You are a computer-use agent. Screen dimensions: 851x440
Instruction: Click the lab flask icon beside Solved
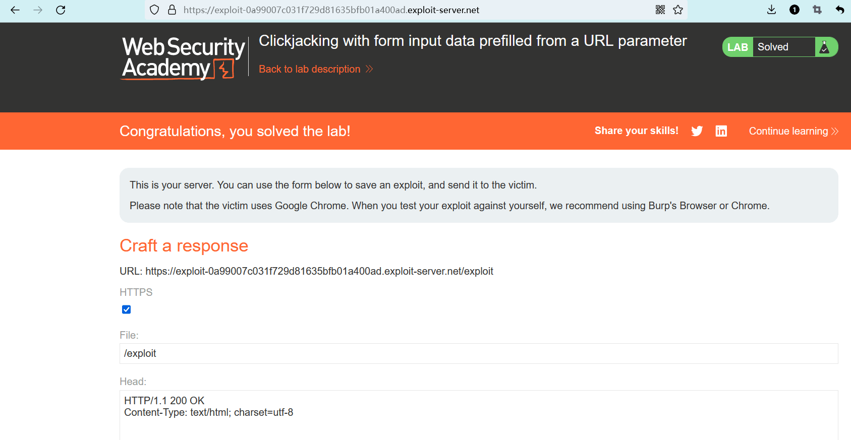825,47
